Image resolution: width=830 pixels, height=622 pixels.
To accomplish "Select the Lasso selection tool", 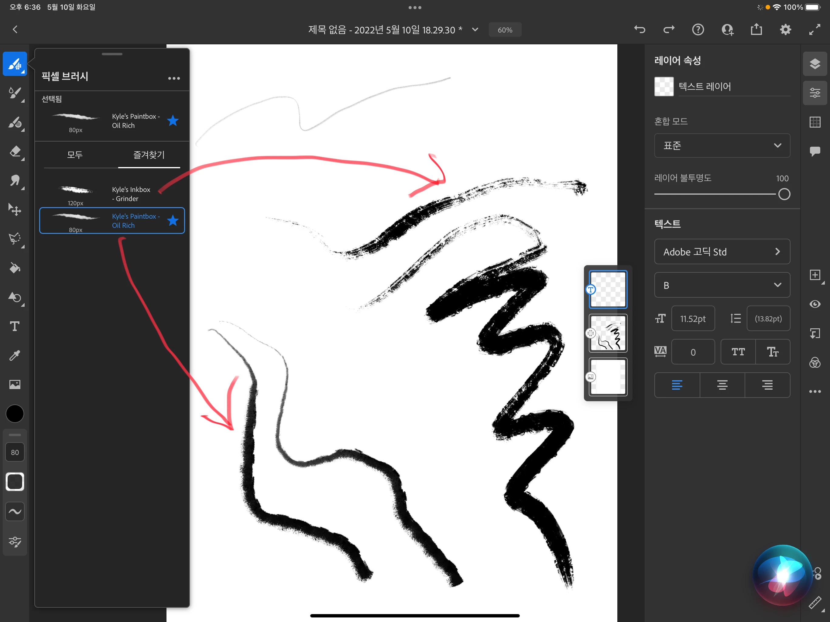I will pyautogui.click(x=15, y=239).
